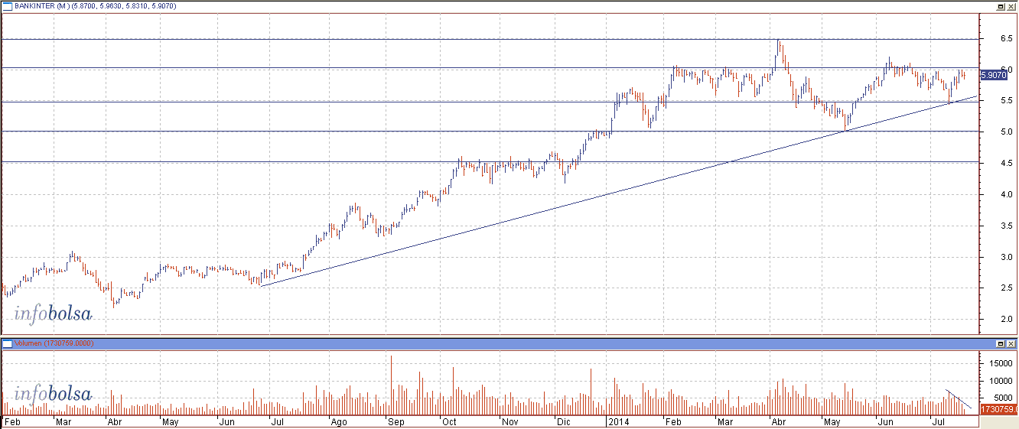Click the infobolsa watermark in the price chart
Screen dimensions: 1019x429
pos(52,313)
